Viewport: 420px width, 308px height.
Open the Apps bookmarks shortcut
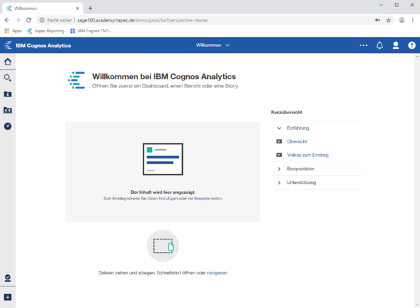click(x=13, y=31)
